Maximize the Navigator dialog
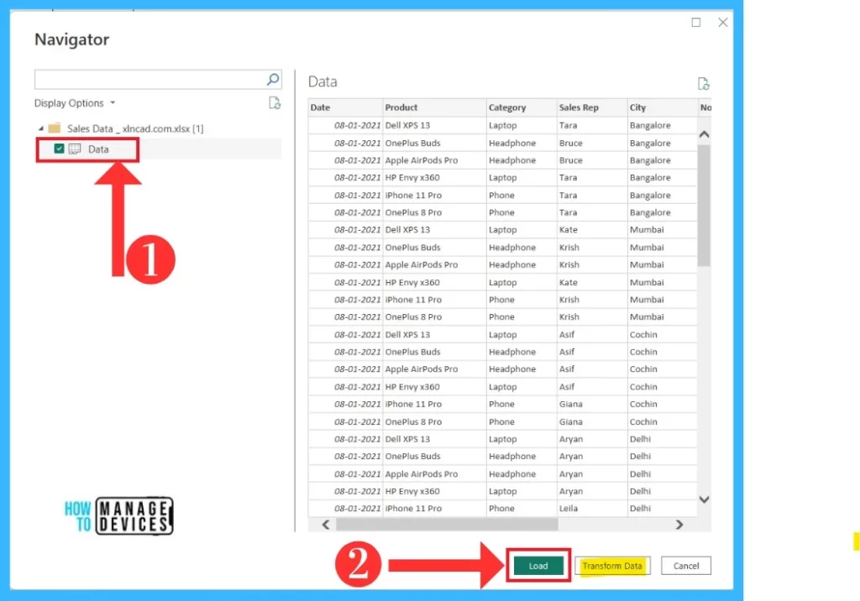Image resolution: width=860 pixels, height=601 pixels. click(x=696, y=23)
